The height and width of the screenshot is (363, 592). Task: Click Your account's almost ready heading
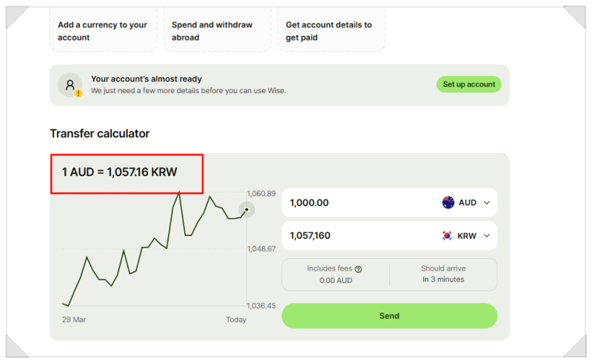147,79
